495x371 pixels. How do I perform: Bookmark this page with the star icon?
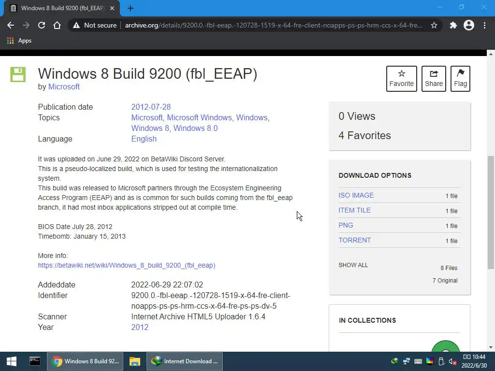tap(434, 25)
